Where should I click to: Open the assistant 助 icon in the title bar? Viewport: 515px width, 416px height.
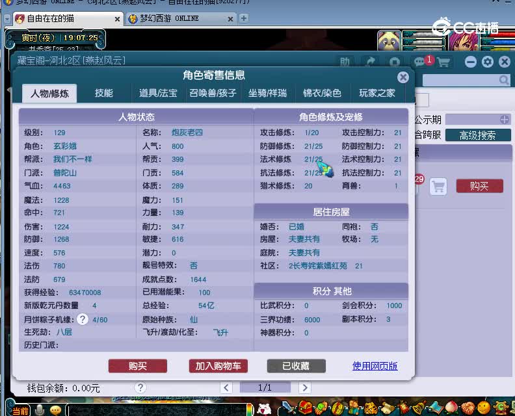(345, 62)
